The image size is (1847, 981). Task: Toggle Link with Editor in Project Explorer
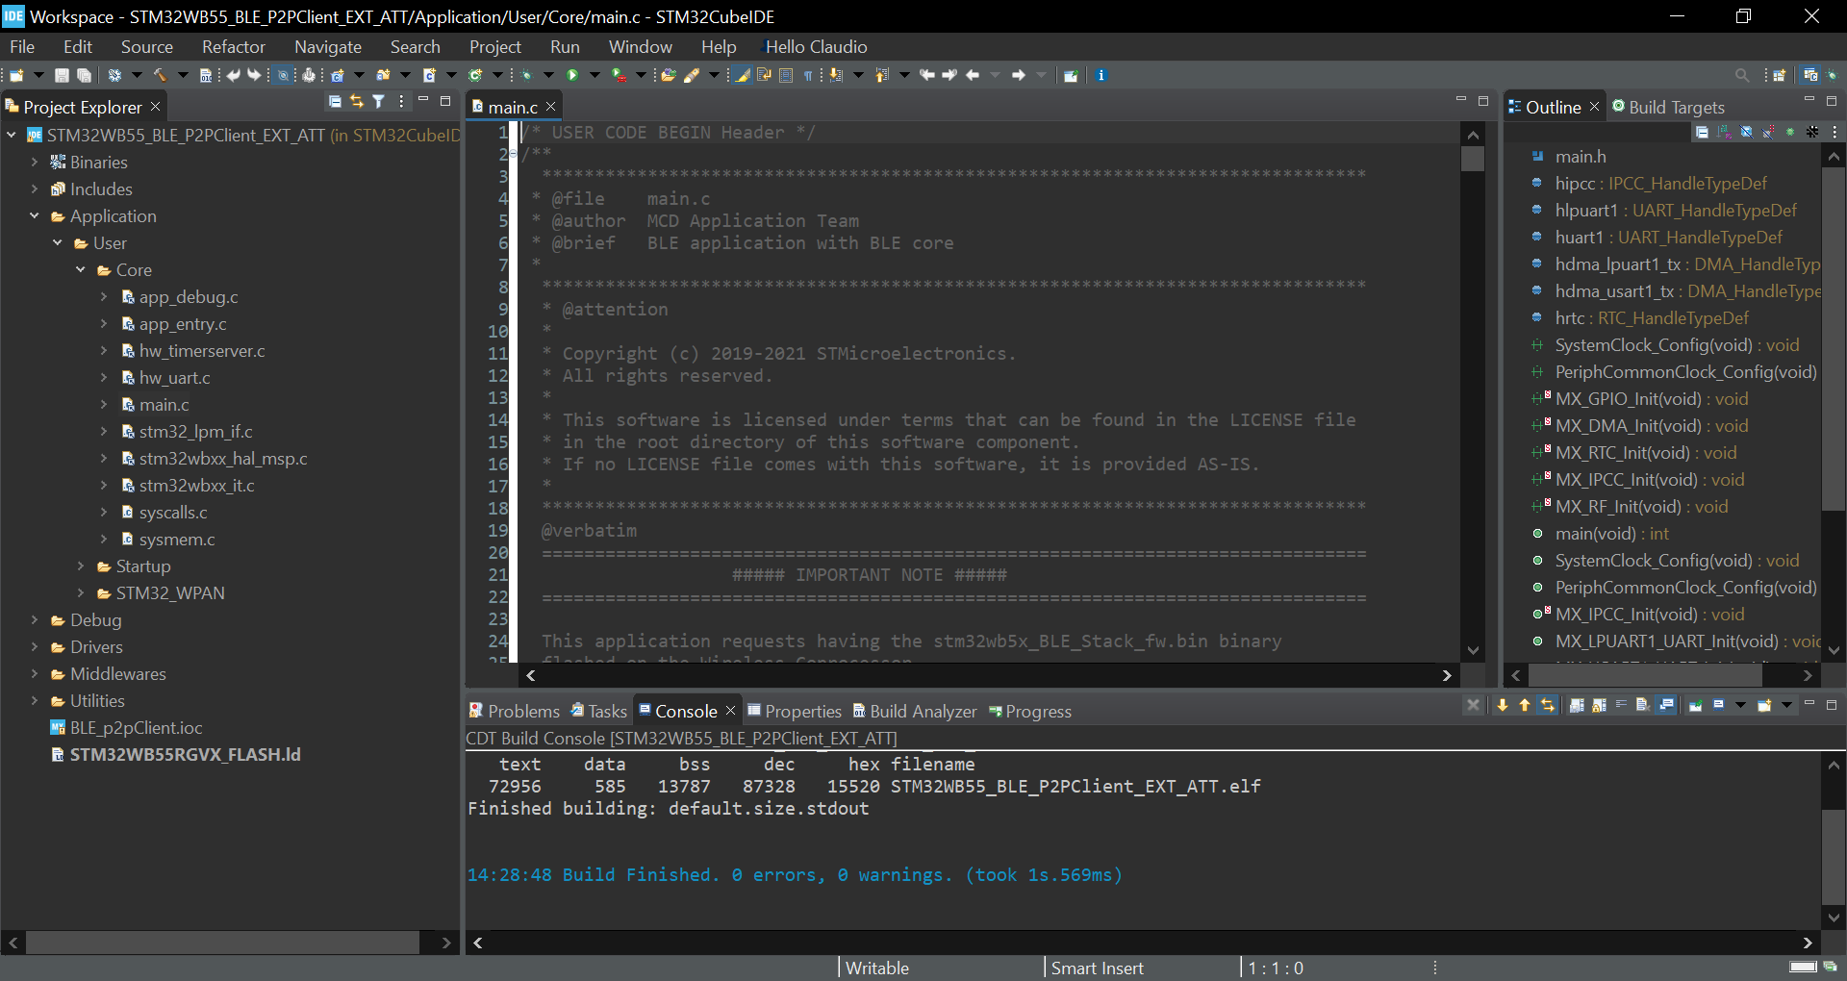click(x=357, y=102)
